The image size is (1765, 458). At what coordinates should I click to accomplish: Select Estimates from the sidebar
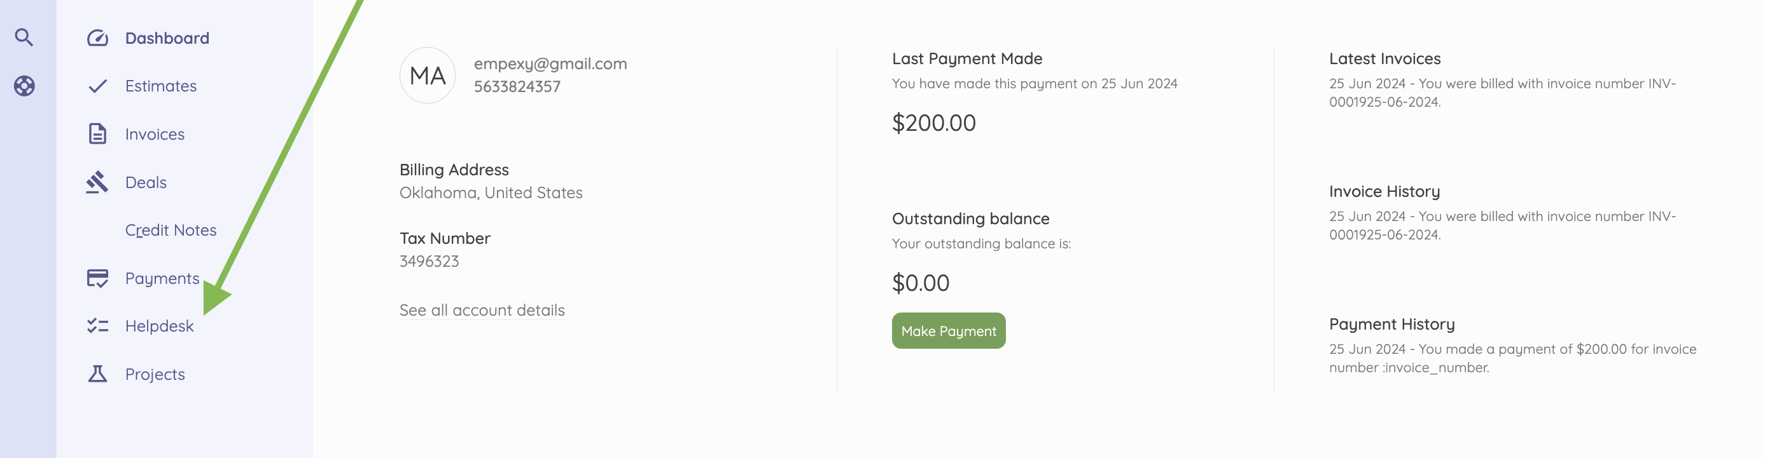pos(161,86)
